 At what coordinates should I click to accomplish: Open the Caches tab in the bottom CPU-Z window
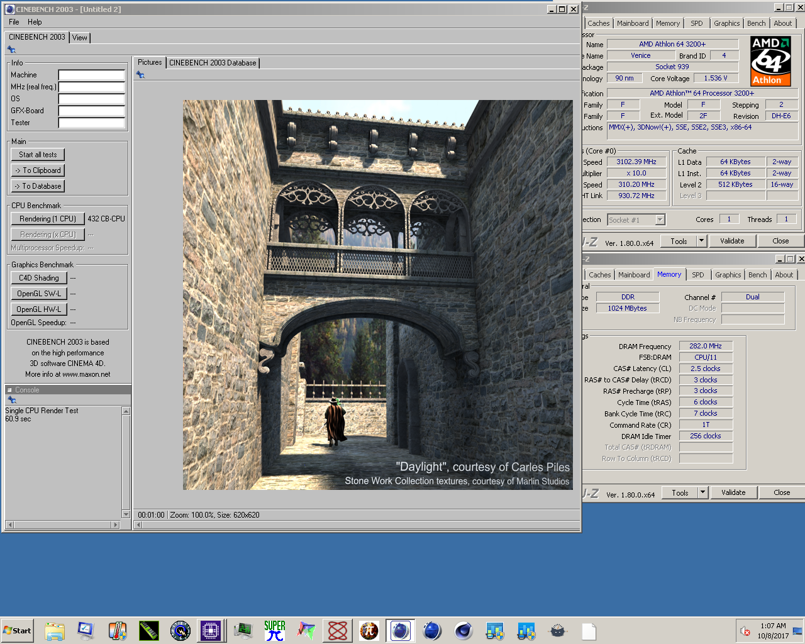pos(599,275)
